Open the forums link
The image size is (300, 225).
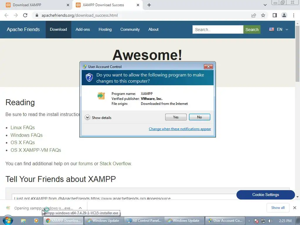[86, 163]
